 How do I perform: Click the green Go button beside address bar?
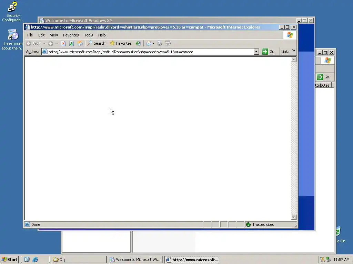(268, 52)
